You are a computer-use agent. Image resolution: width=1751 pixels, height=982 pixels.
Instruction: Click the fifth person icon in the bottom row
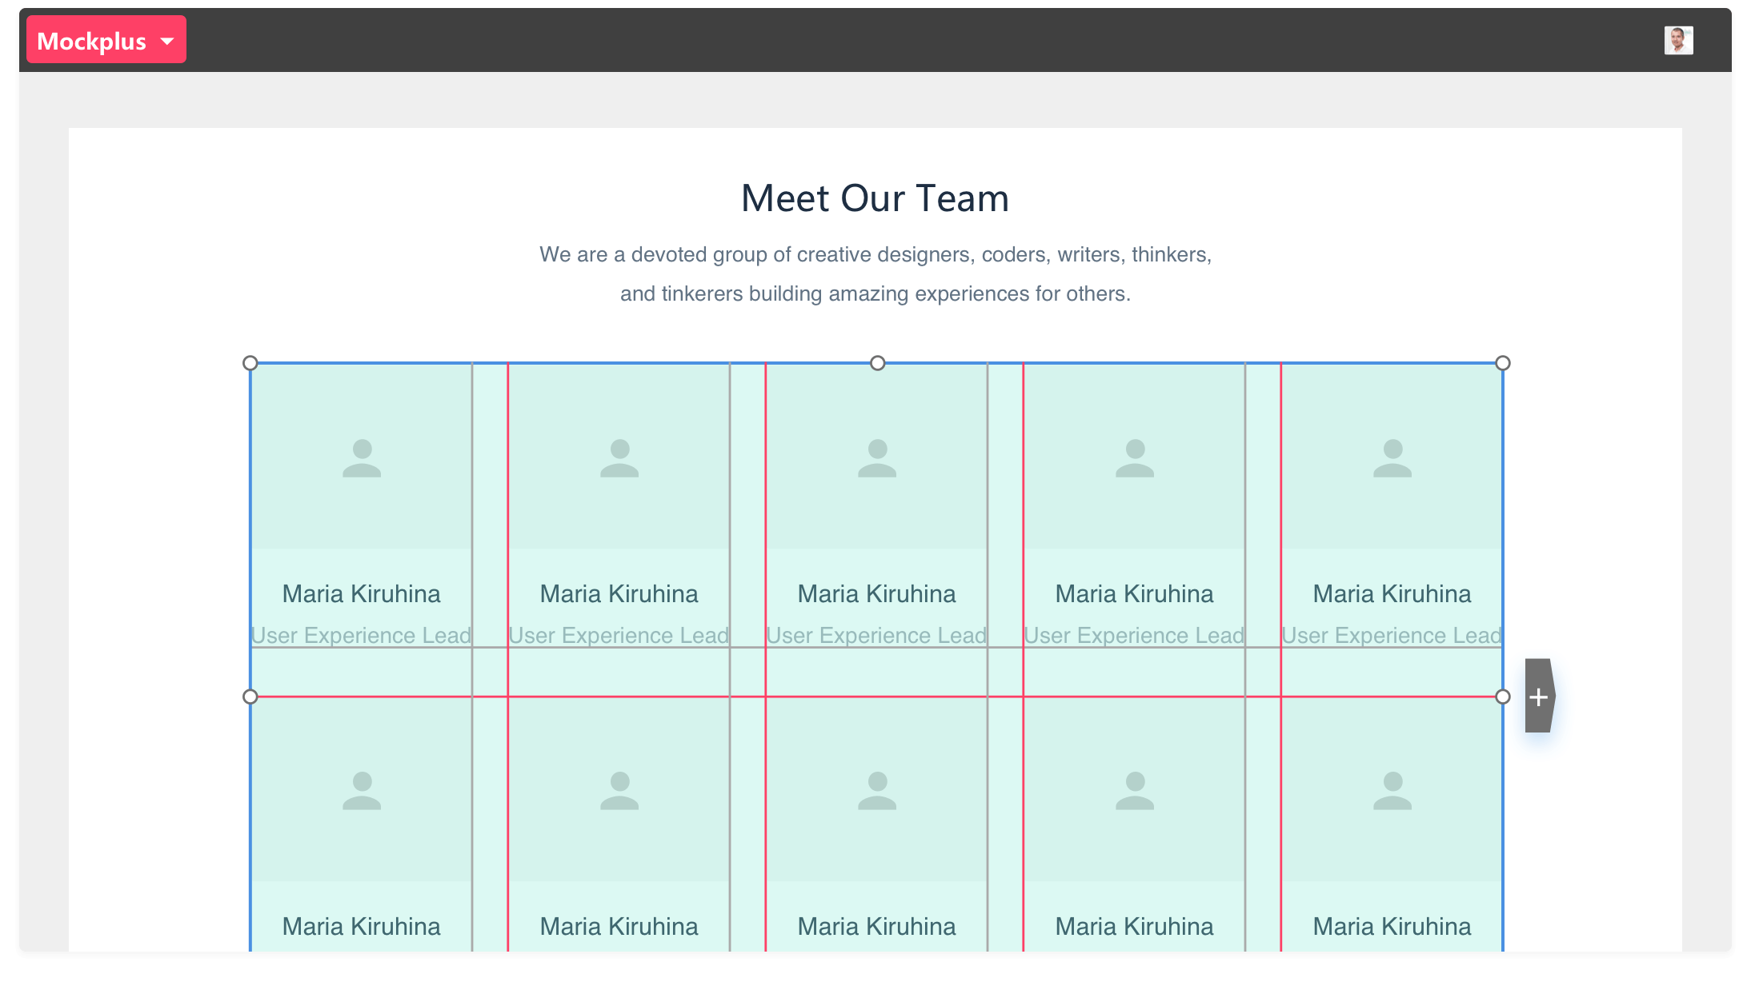tap(1392, 791)
